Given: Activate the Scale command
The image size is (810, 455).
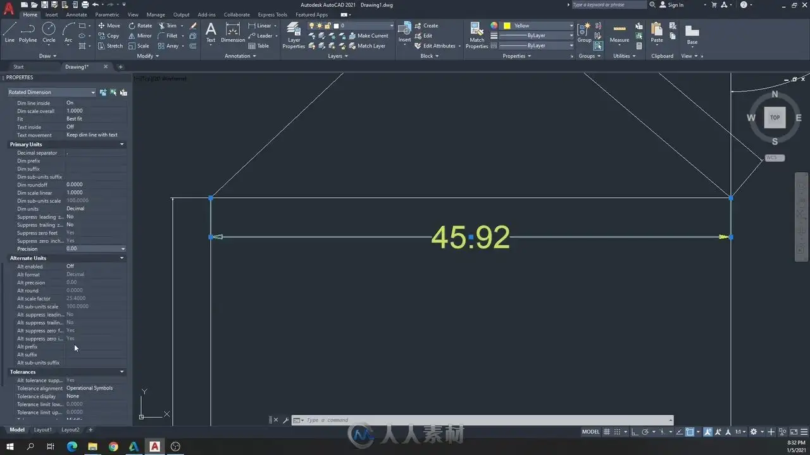Looking at the screenshot, I should click(139, 46).
